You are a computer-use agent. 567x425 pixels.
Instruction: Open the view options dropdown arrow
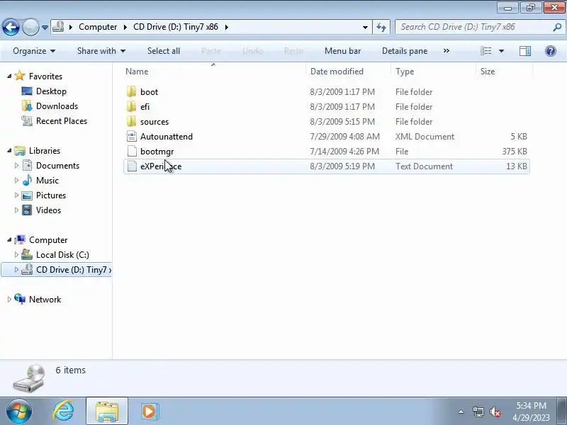(501, 51)
